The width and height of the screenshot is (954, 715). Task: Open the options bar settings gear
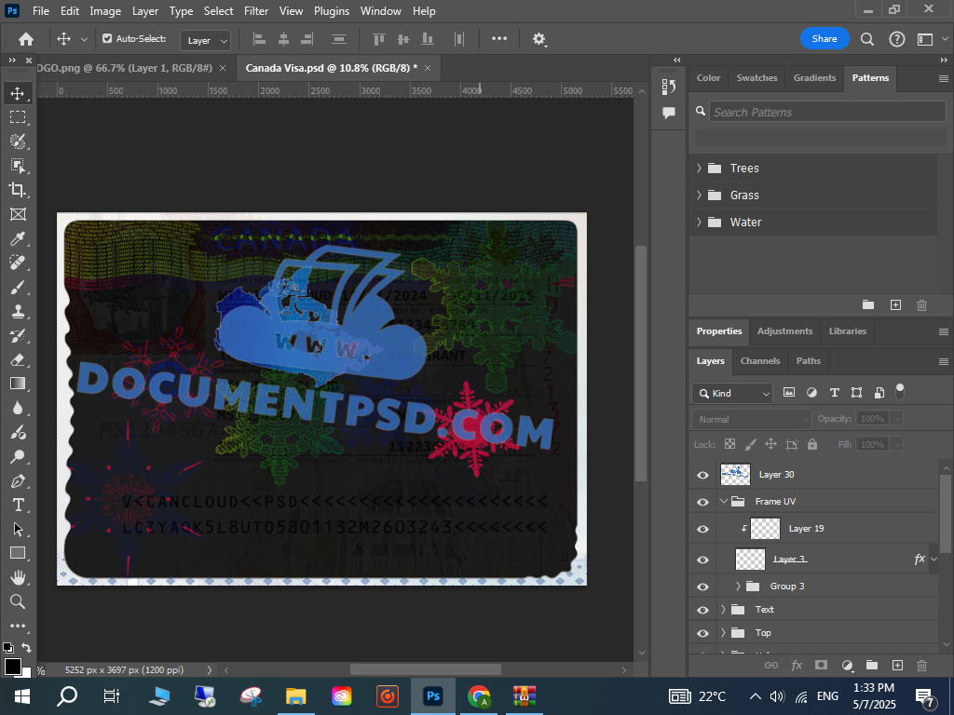pos(539,39)
